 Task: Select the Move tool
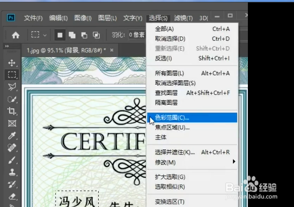click(12, 63)
